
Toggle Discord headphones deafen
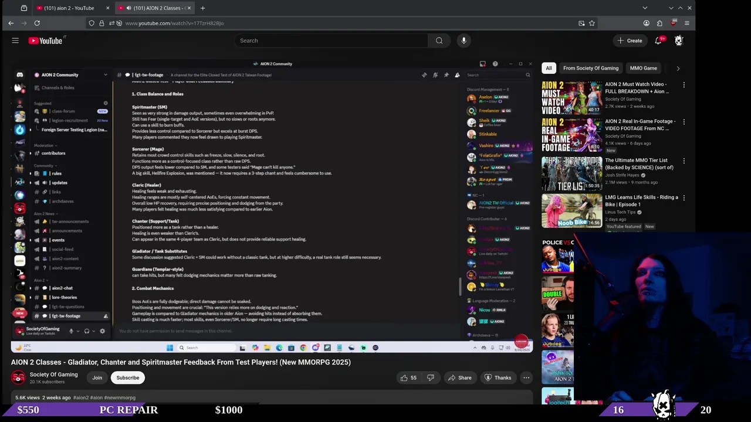[86, 331]
